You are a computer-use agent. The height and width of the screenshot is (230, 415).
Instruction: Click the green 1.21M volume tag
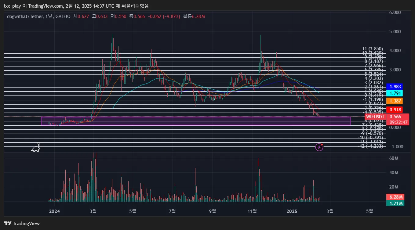click(395, 203)
